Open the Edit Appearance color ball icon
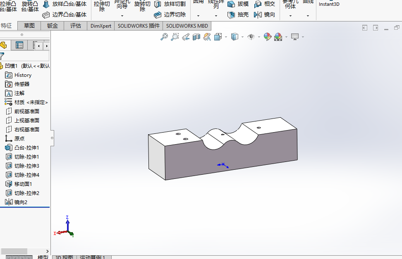This screenshot has width=402, height=259. [268, 37]
